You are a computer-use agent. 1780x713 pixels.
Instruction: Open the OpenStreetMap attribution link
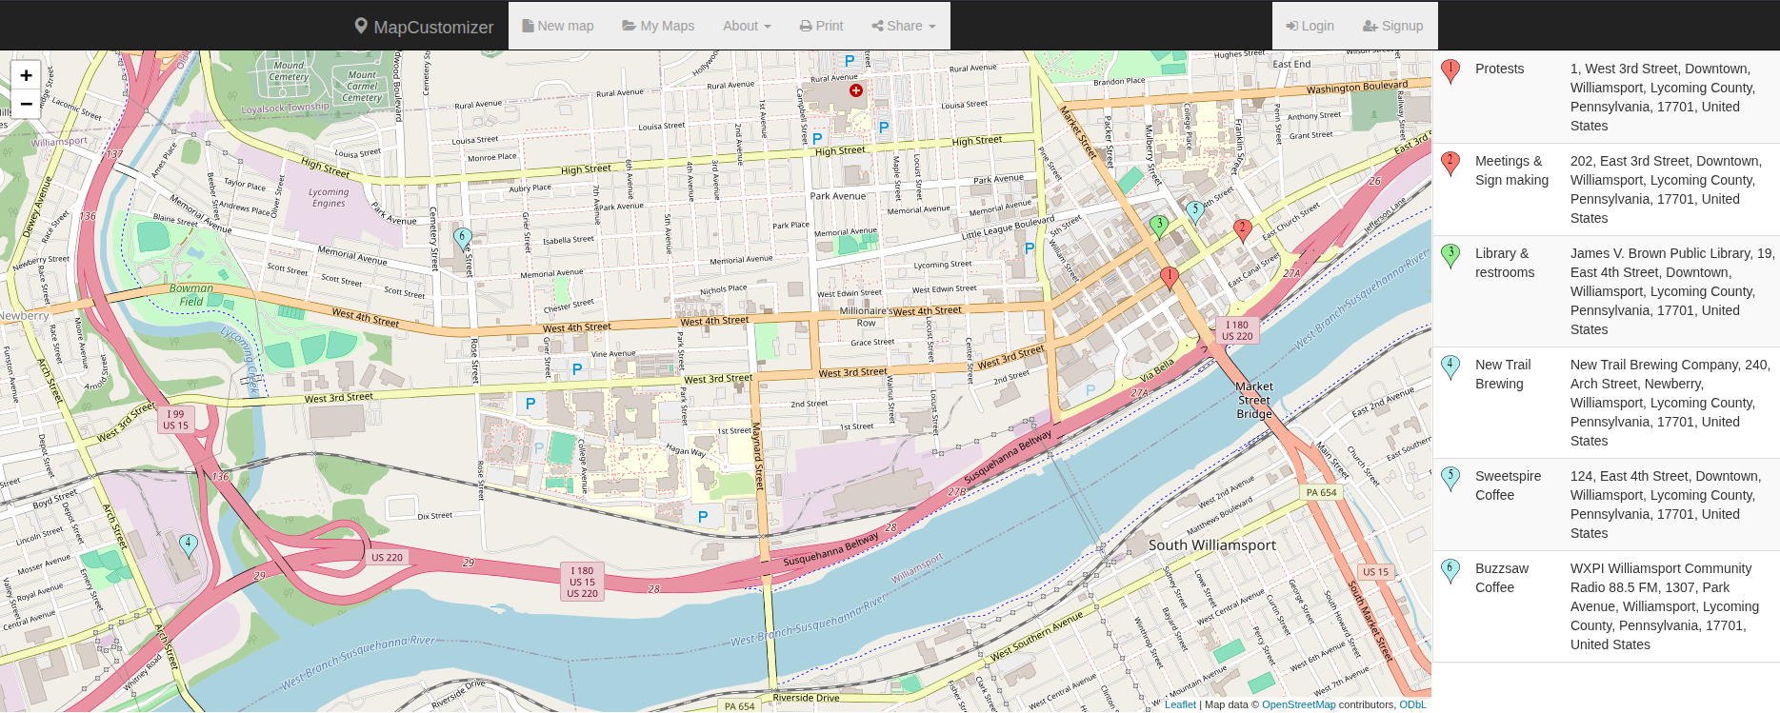1298,704
